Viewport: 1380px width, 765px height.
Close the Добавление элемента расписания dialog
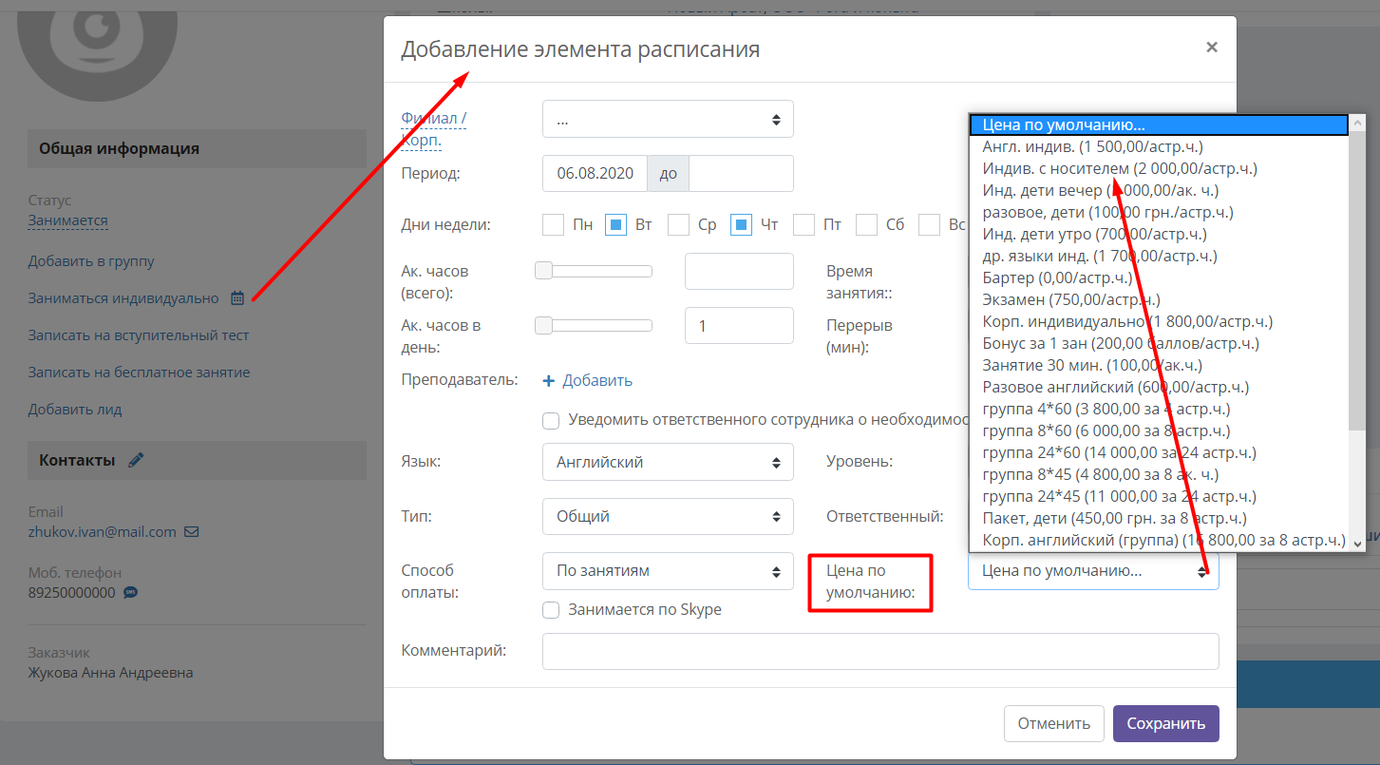pos(1212,47)
